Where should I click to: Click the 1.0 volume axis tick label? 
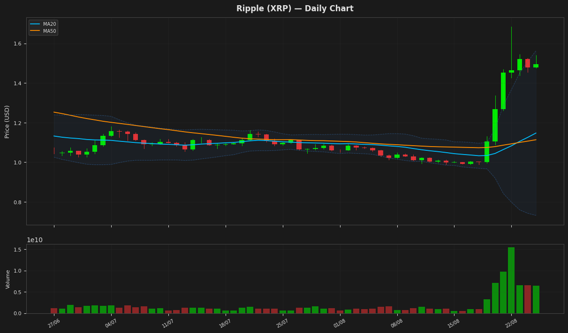point(18,271)
